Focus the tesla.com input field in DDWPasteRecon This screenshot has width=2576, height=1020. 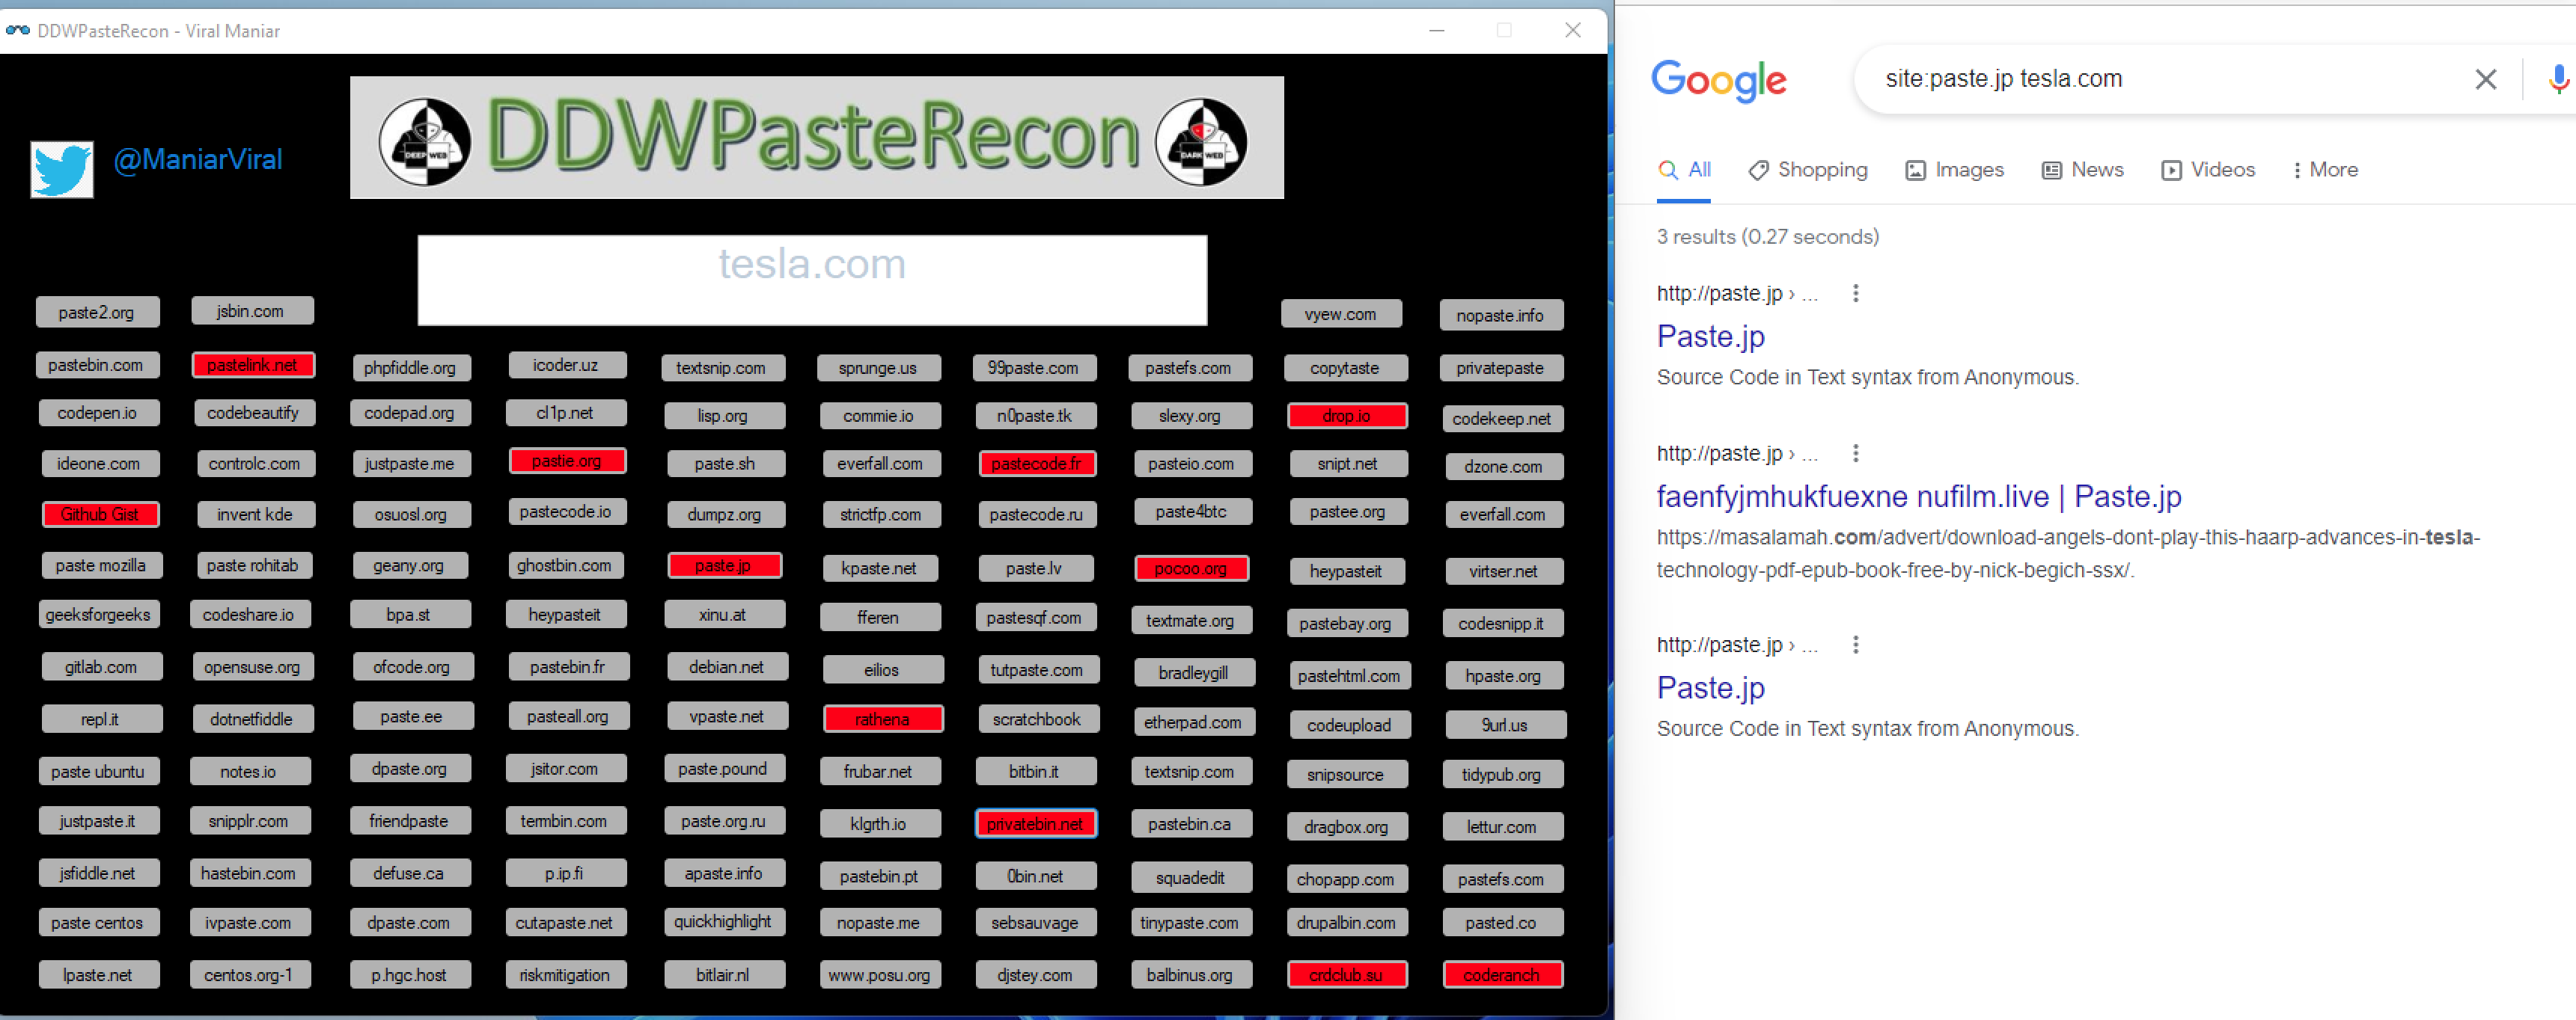(x=812, y=280)
